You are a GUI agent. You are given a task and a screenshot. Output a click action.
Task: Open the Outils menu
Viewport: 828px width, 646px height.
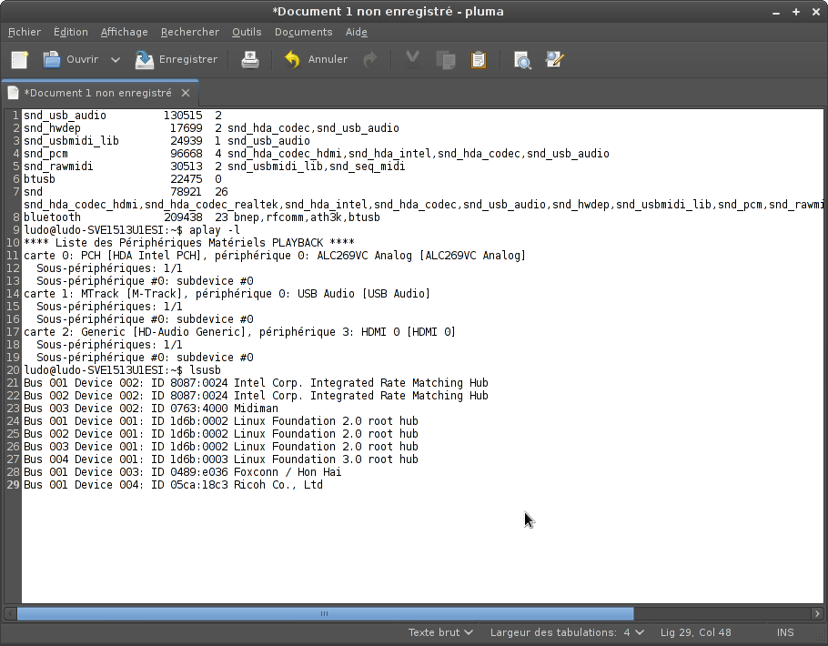click(247, 32)
